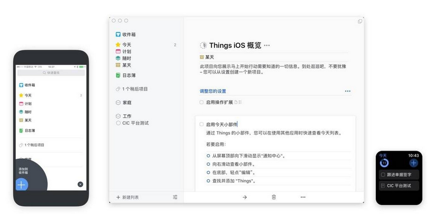Open 收件箱 on the phone screen

coord(27,85)
